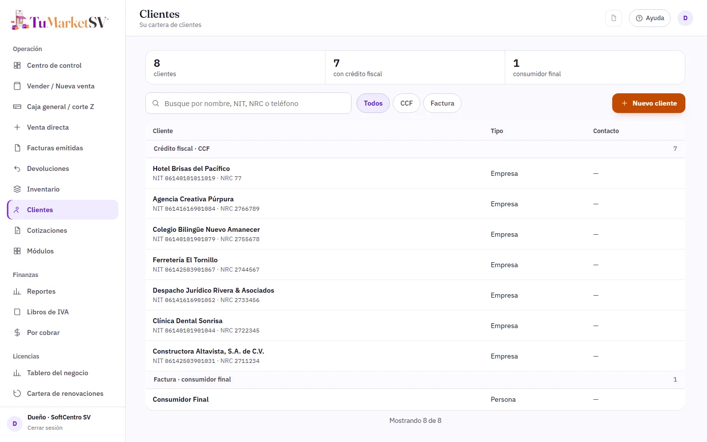Click the Devoluciones return arrow icon
This screenshot has height=442, width=707.
tap(17, 168)
